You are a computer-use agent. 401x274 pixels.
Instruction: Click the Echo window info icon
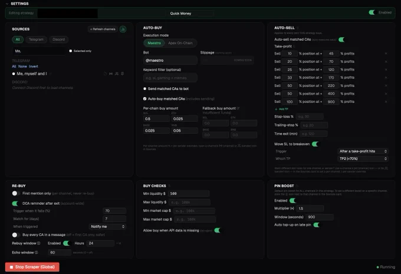click(x=37, y=253)
